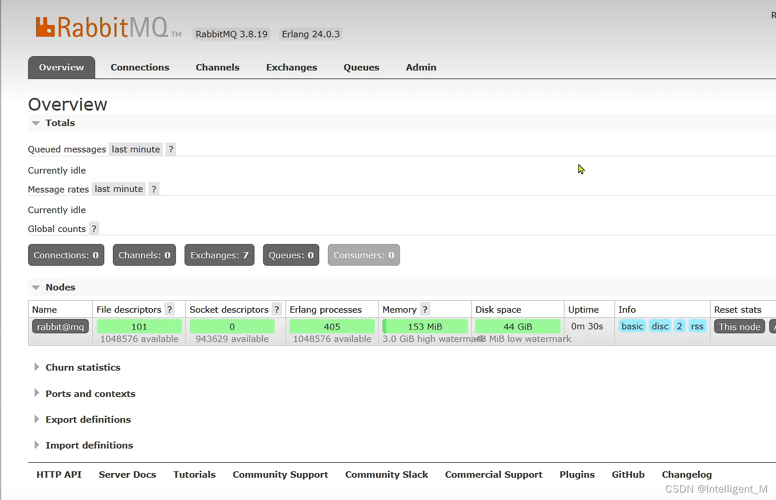Click the 2 info tag
The height and width of the screenshot is (500, 776).
680,326
